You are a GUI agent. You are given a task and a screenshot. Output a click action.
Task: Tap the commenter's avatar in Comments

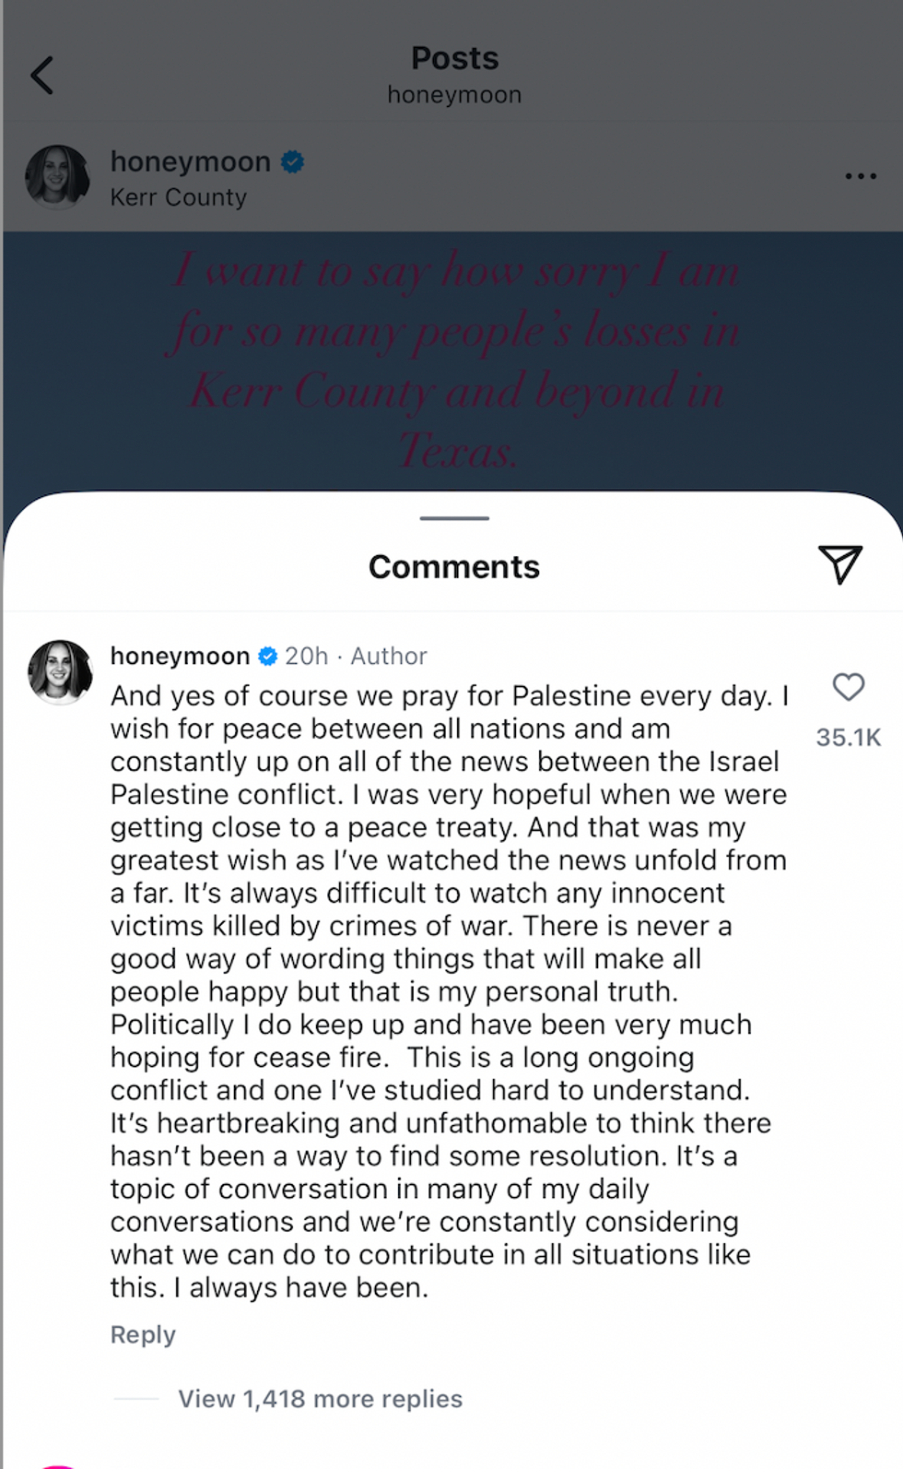pyautogui.click(x=60, y=672)
